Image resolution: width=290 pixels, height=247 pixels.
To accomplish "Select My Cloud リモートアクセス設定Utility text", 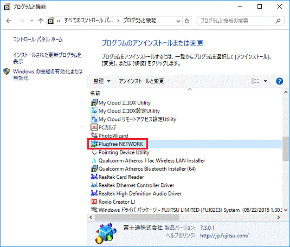I will tap(138, 119).
